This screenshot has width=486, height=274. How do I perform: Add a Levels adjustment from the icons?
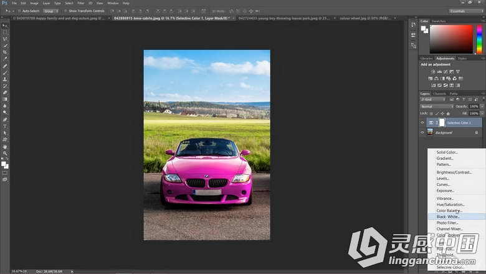(439, 72)
